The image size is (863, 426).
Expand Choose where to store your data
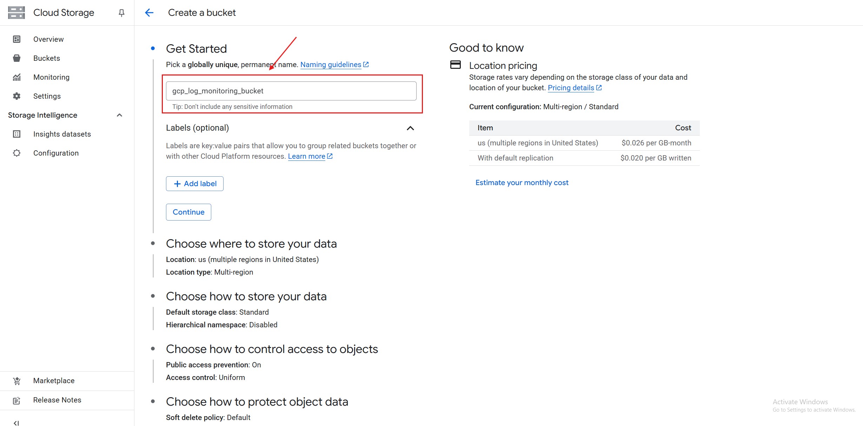(251, 244)
